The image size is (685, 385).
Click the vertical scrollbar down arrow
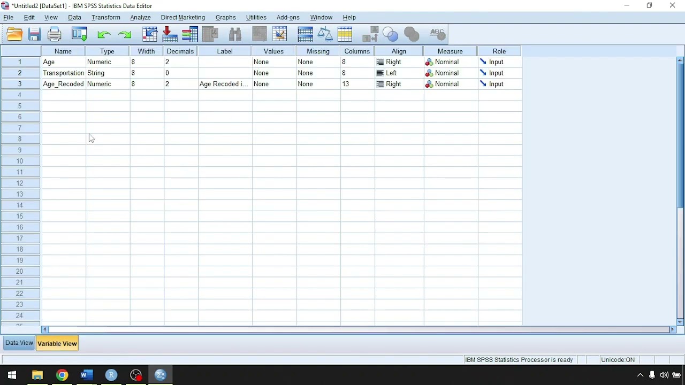[680, 322]
